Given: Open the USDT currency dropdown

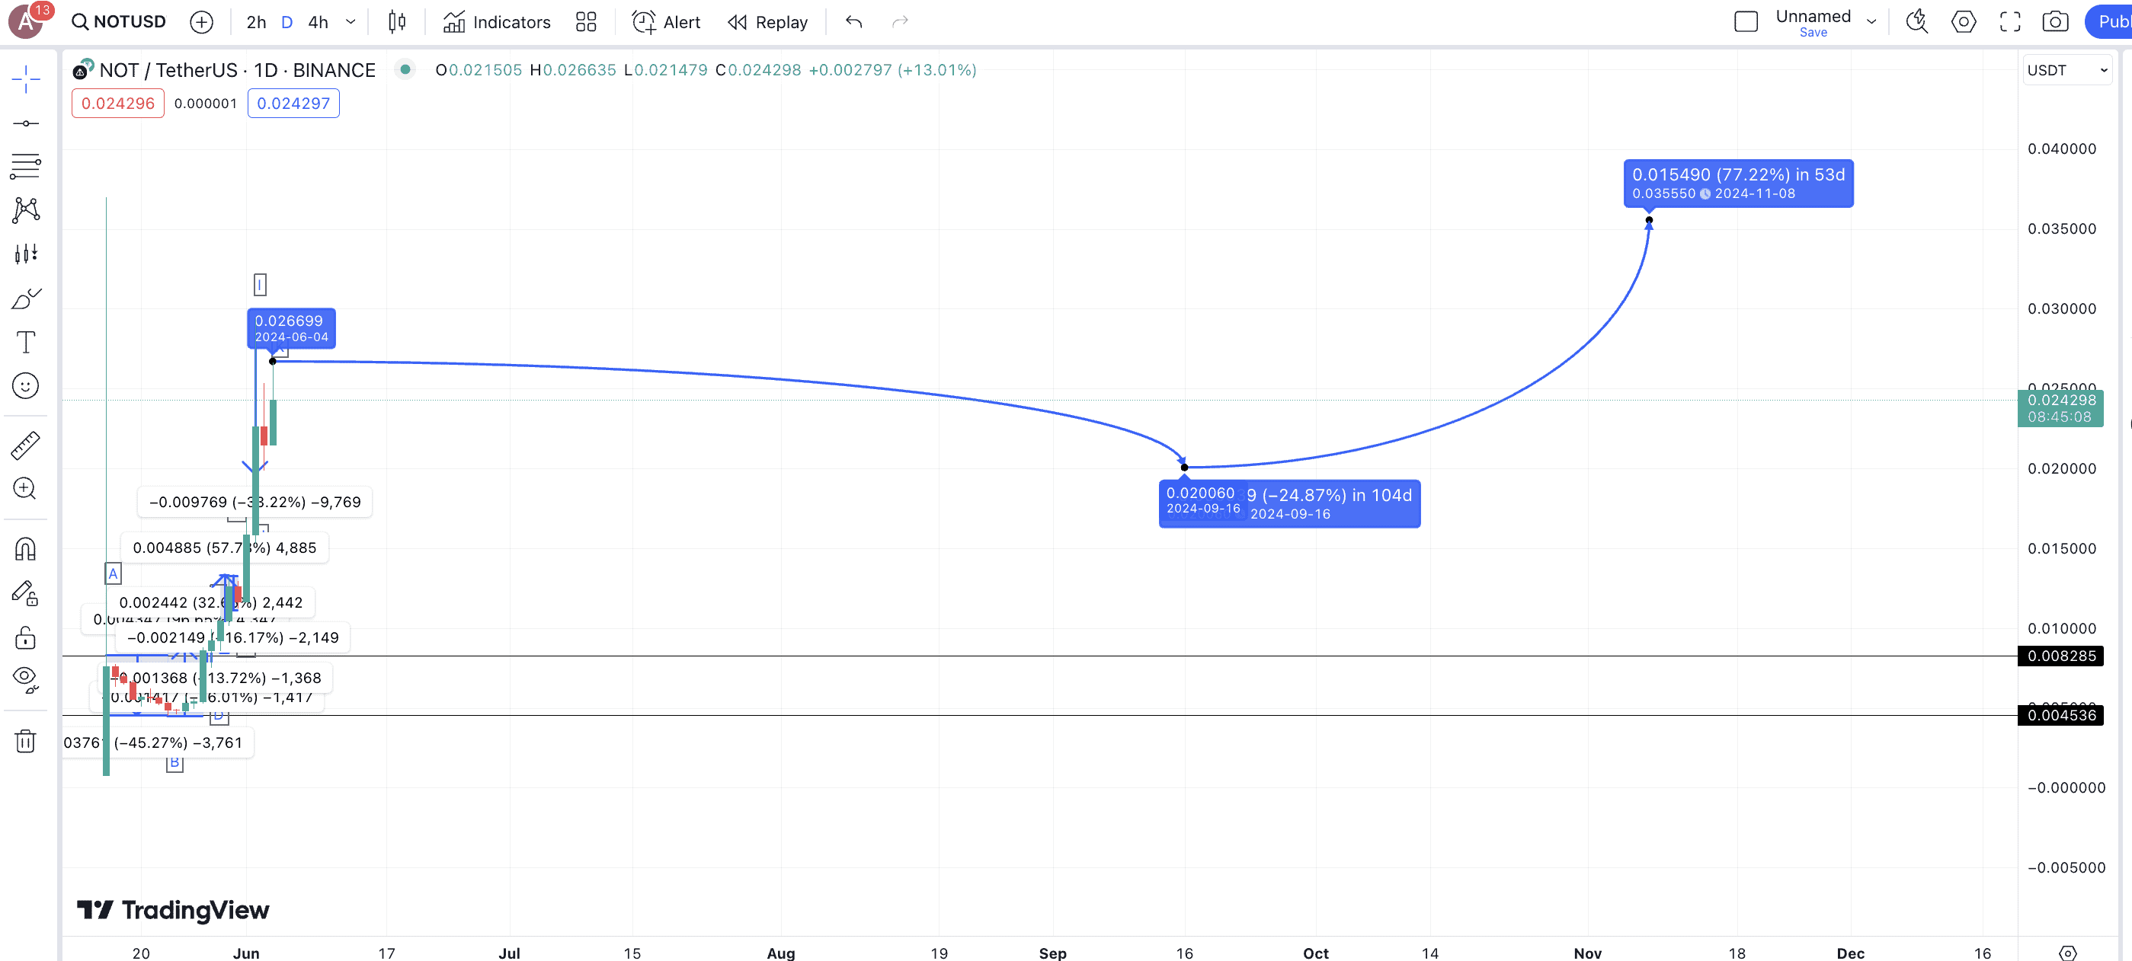Looking at the screenshot, I should pyautogui.click(x=2066, y=70).
